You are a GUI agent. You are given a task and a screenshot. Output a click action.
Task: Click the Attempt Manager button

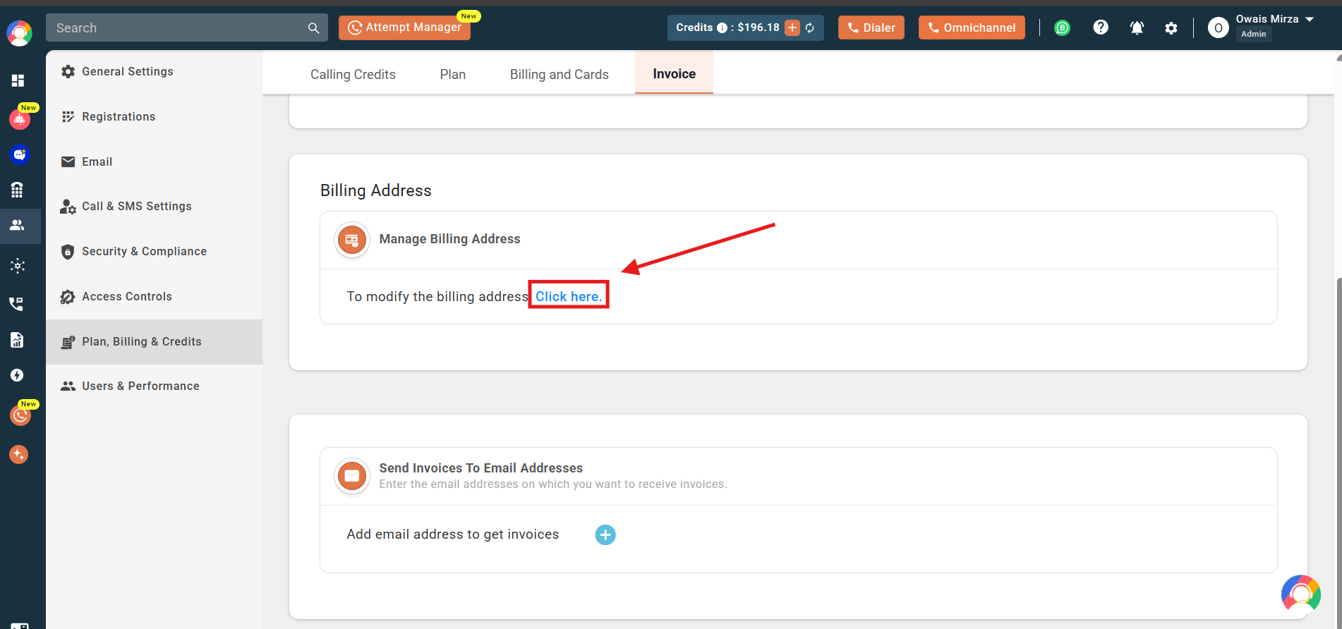click(404, 28)
